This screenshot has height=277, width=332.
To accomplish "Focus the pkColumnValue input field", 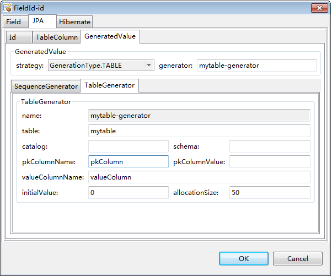I will (x=270, y=162).
